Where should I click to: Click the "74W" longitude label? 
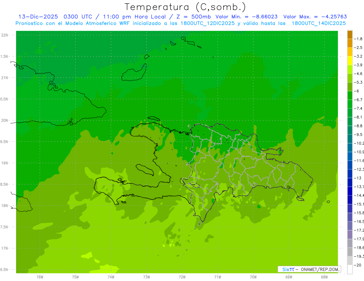111,277
